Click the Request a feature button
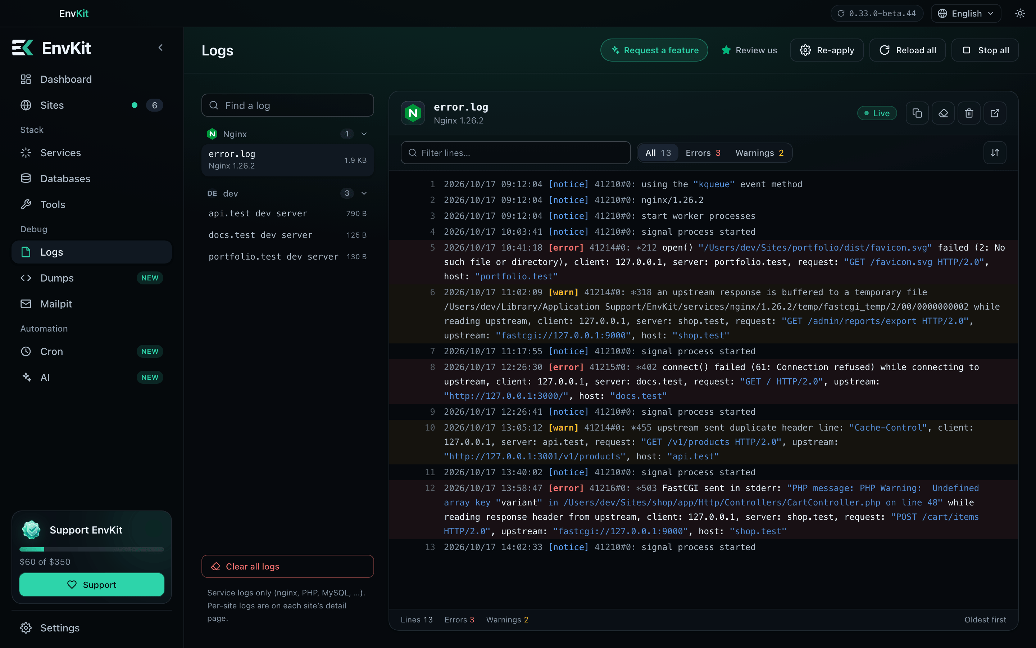 pyautogui.click(x=654, y=50)
